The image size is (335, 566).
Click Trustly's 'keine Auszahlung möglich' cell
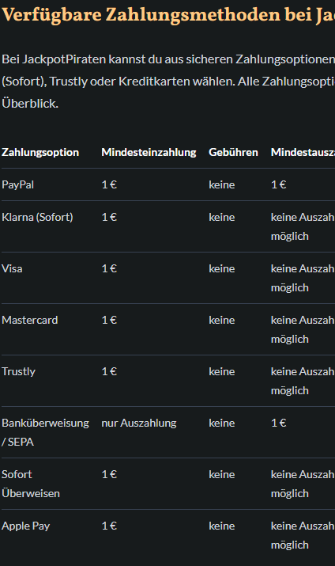303,382
